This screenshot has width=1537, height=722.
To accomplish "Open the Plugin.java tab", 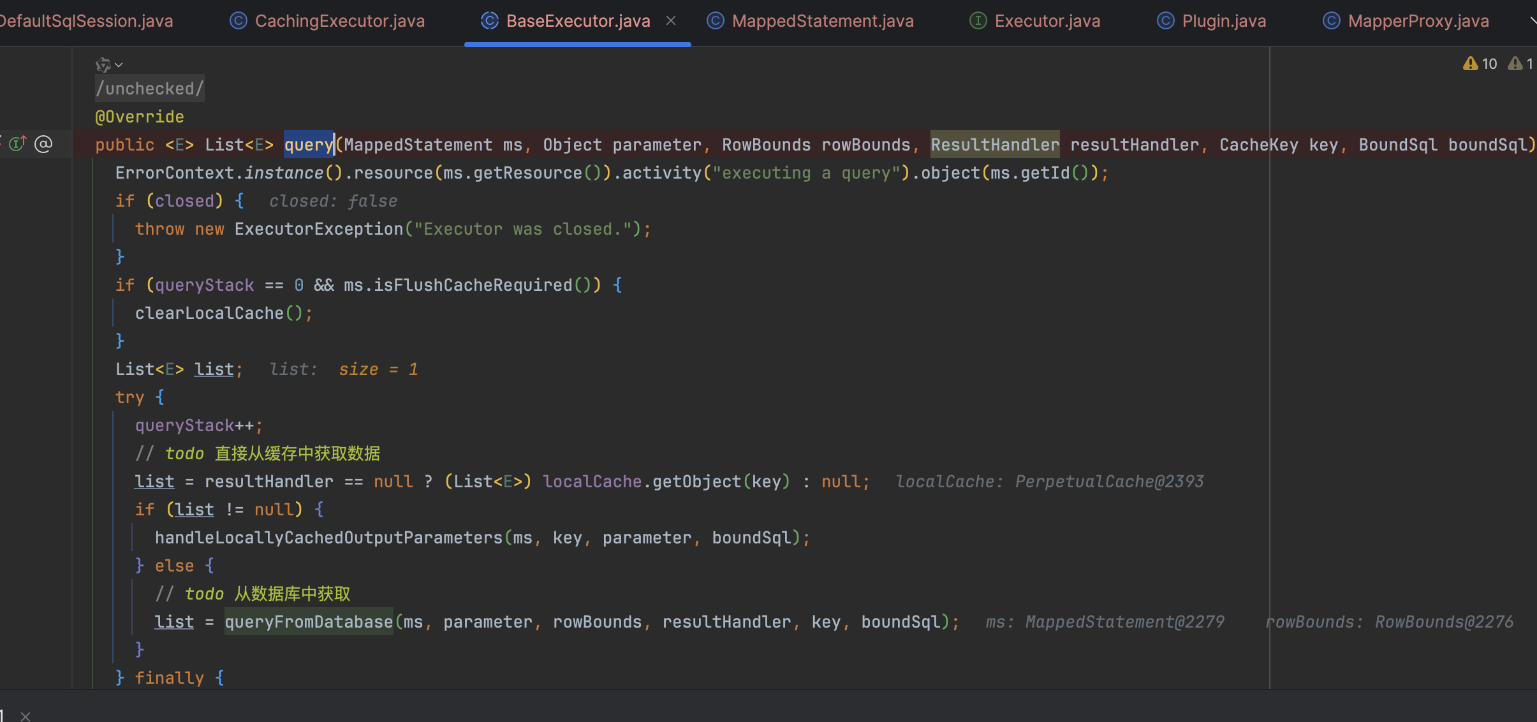I will pos(1224,21).
